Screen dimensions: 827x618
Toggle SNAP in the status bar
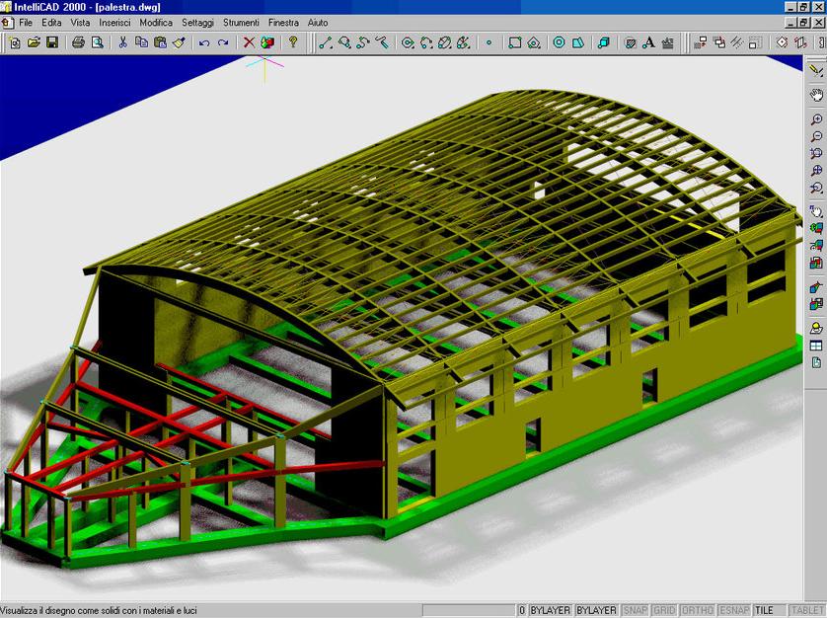pyautogui.click(x=635, y=610)
